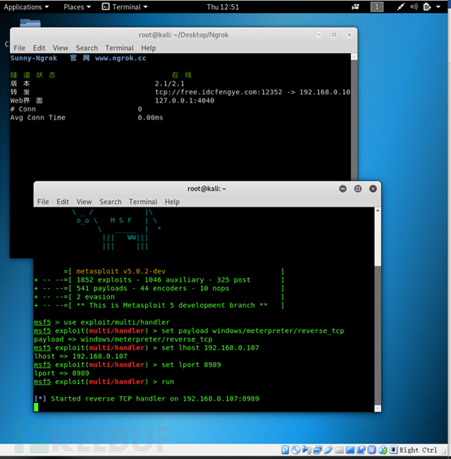
Task: Click VirtualBox USB devices status icon
Action: 328,449
